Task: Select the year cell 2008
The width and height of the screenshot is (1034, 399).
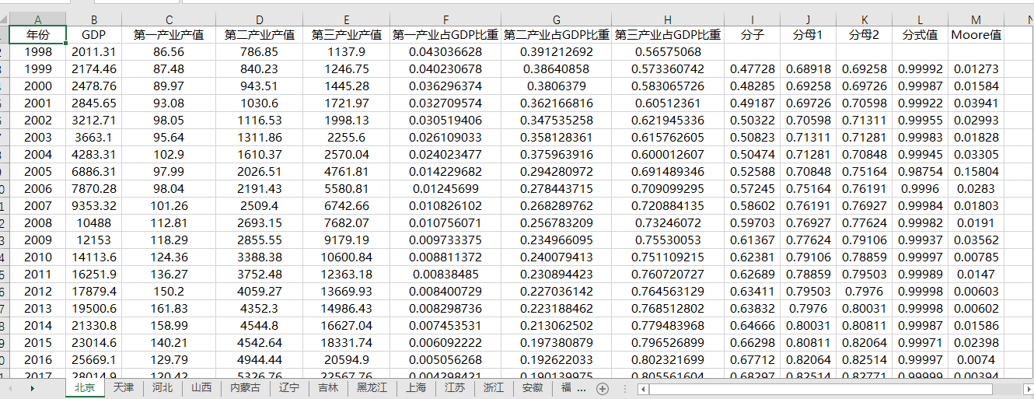Action: click(x=38, y=222)
